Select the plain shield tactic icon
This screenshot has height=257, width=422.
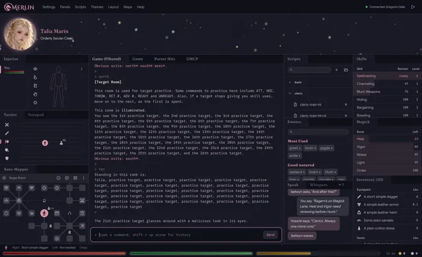(x=7, y=159)
